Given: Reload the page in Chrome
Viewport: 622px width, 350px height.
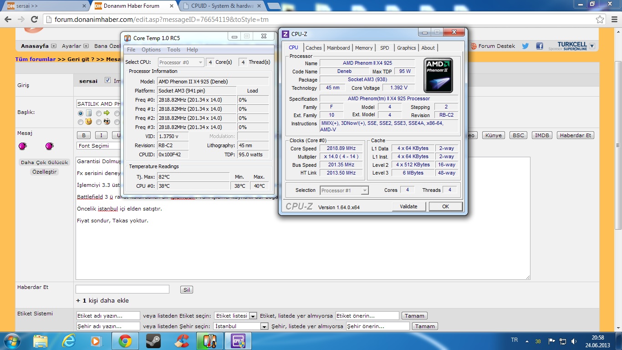Looking at the screenshot, I should click(34, 19).
